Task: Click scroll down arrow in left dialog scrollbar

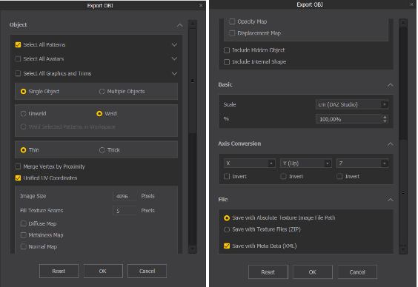Action: click(x=193, y=249)
